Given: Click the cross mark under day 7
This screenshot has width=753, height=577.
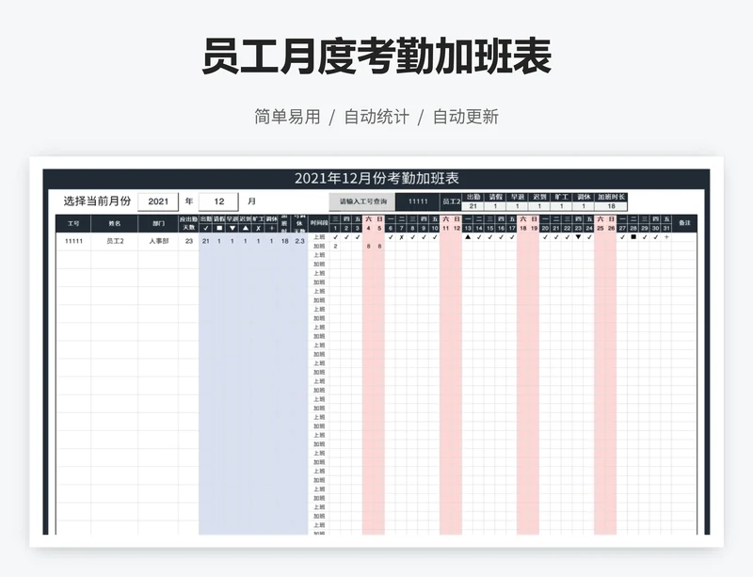Looking at the screenshot, I should click(402, 237).
